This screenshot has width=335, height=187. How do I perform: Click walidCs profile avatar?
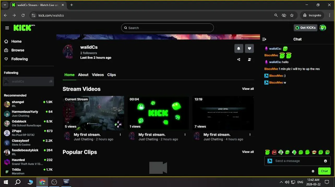coord(68,51)
